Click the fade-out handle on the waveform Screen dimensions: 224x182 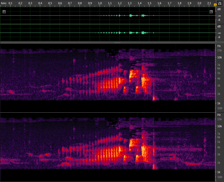coord(211,12)
